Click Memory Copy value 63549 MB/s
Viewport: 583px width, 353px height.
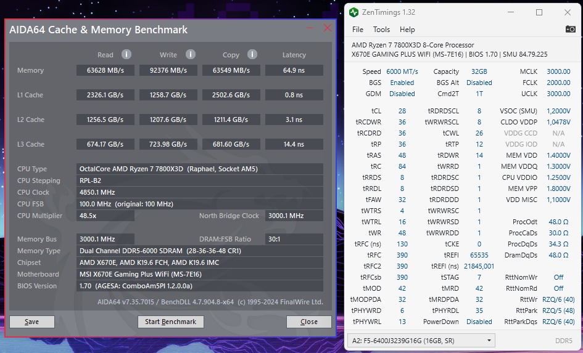(x=231, y=70)
